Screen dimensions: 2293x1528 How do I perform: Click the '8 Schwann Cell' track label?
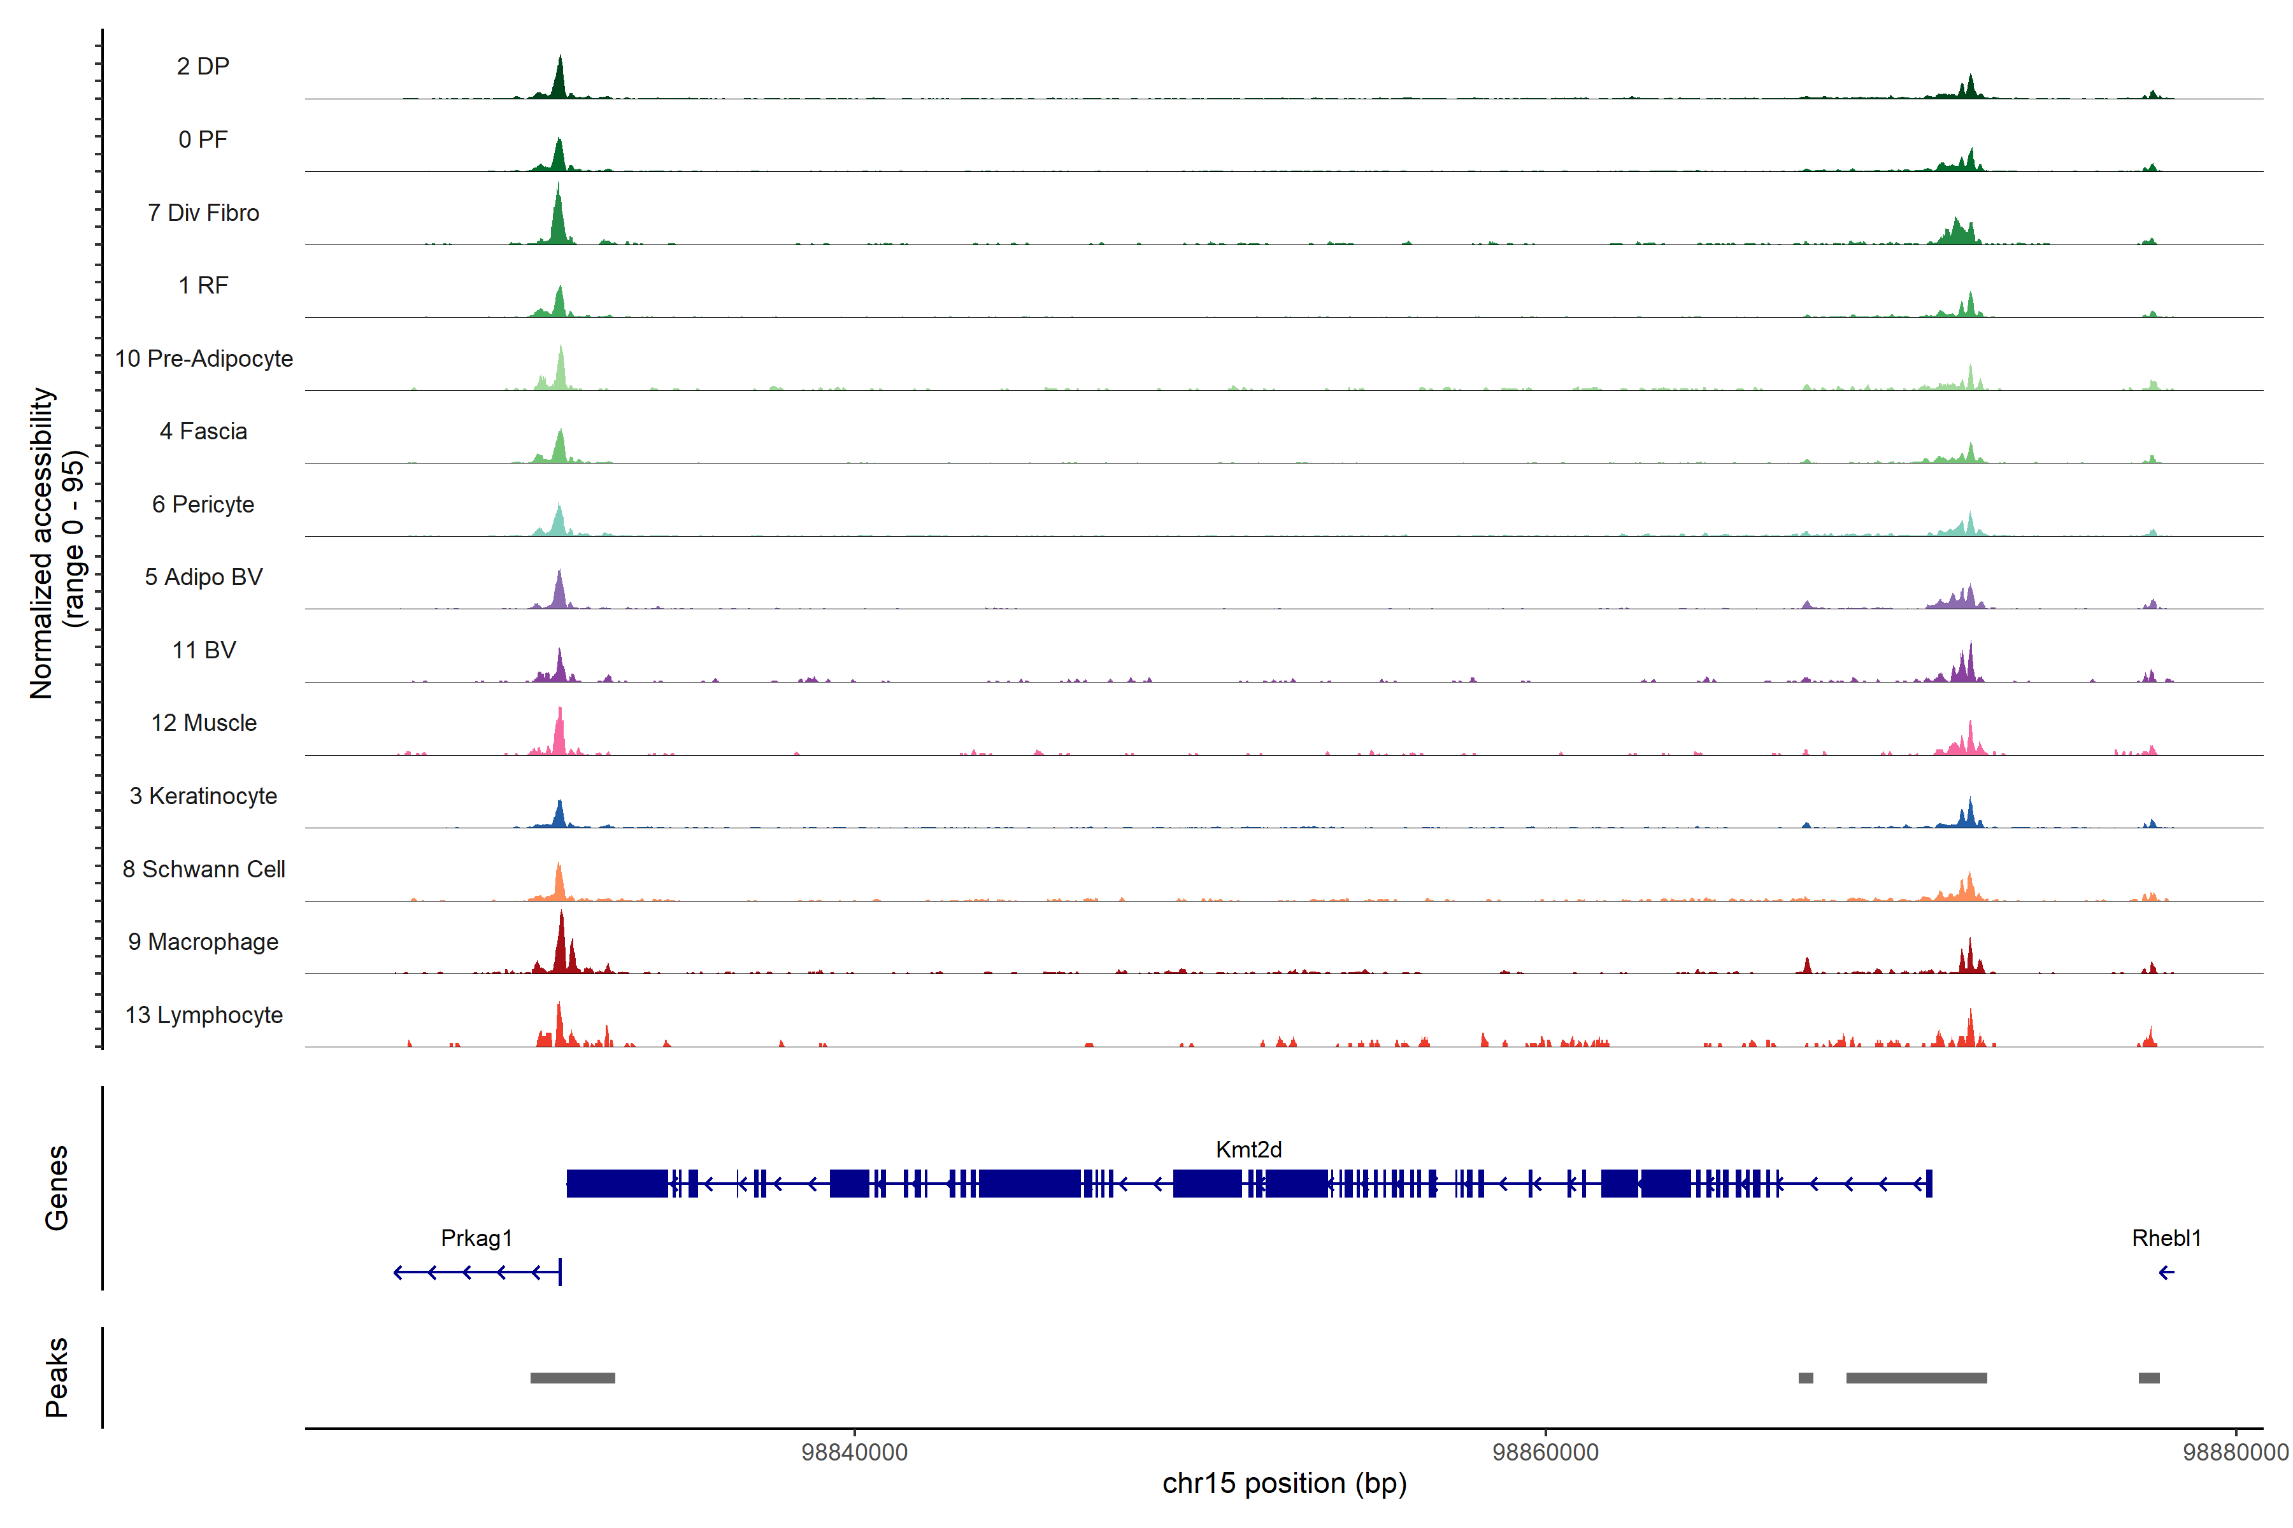click(203, 869)
